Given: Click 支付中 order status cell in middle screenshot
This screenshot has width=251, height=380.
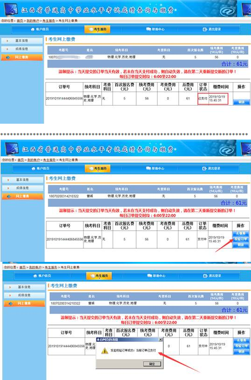Looking at the screenshot, I should point(202,239).
